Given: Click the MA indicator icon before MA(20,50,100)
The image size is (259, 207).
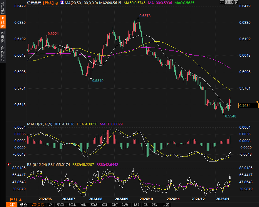Looking at the screenshot, I should pyautogui.click(x=62, y=3).
